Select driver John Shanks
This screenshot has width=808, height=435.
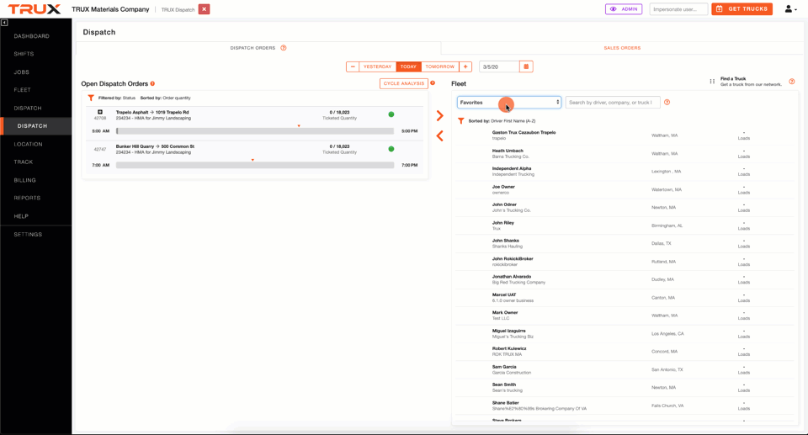click(625, 244)
